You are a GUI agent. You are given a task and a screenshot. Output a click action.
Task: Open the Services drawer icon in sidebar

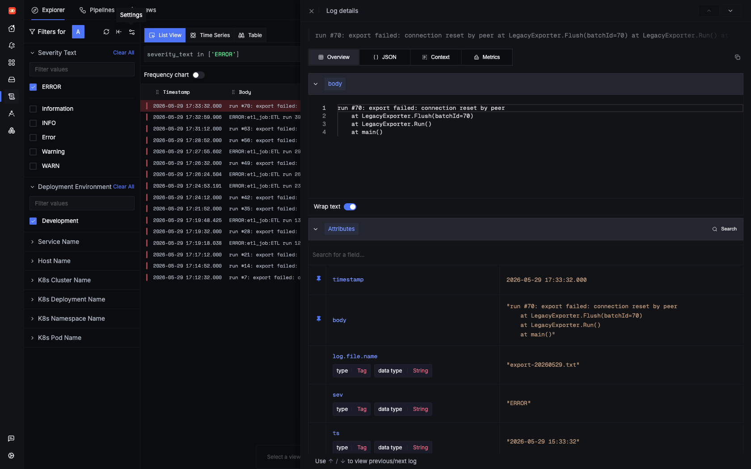(12, 80)
